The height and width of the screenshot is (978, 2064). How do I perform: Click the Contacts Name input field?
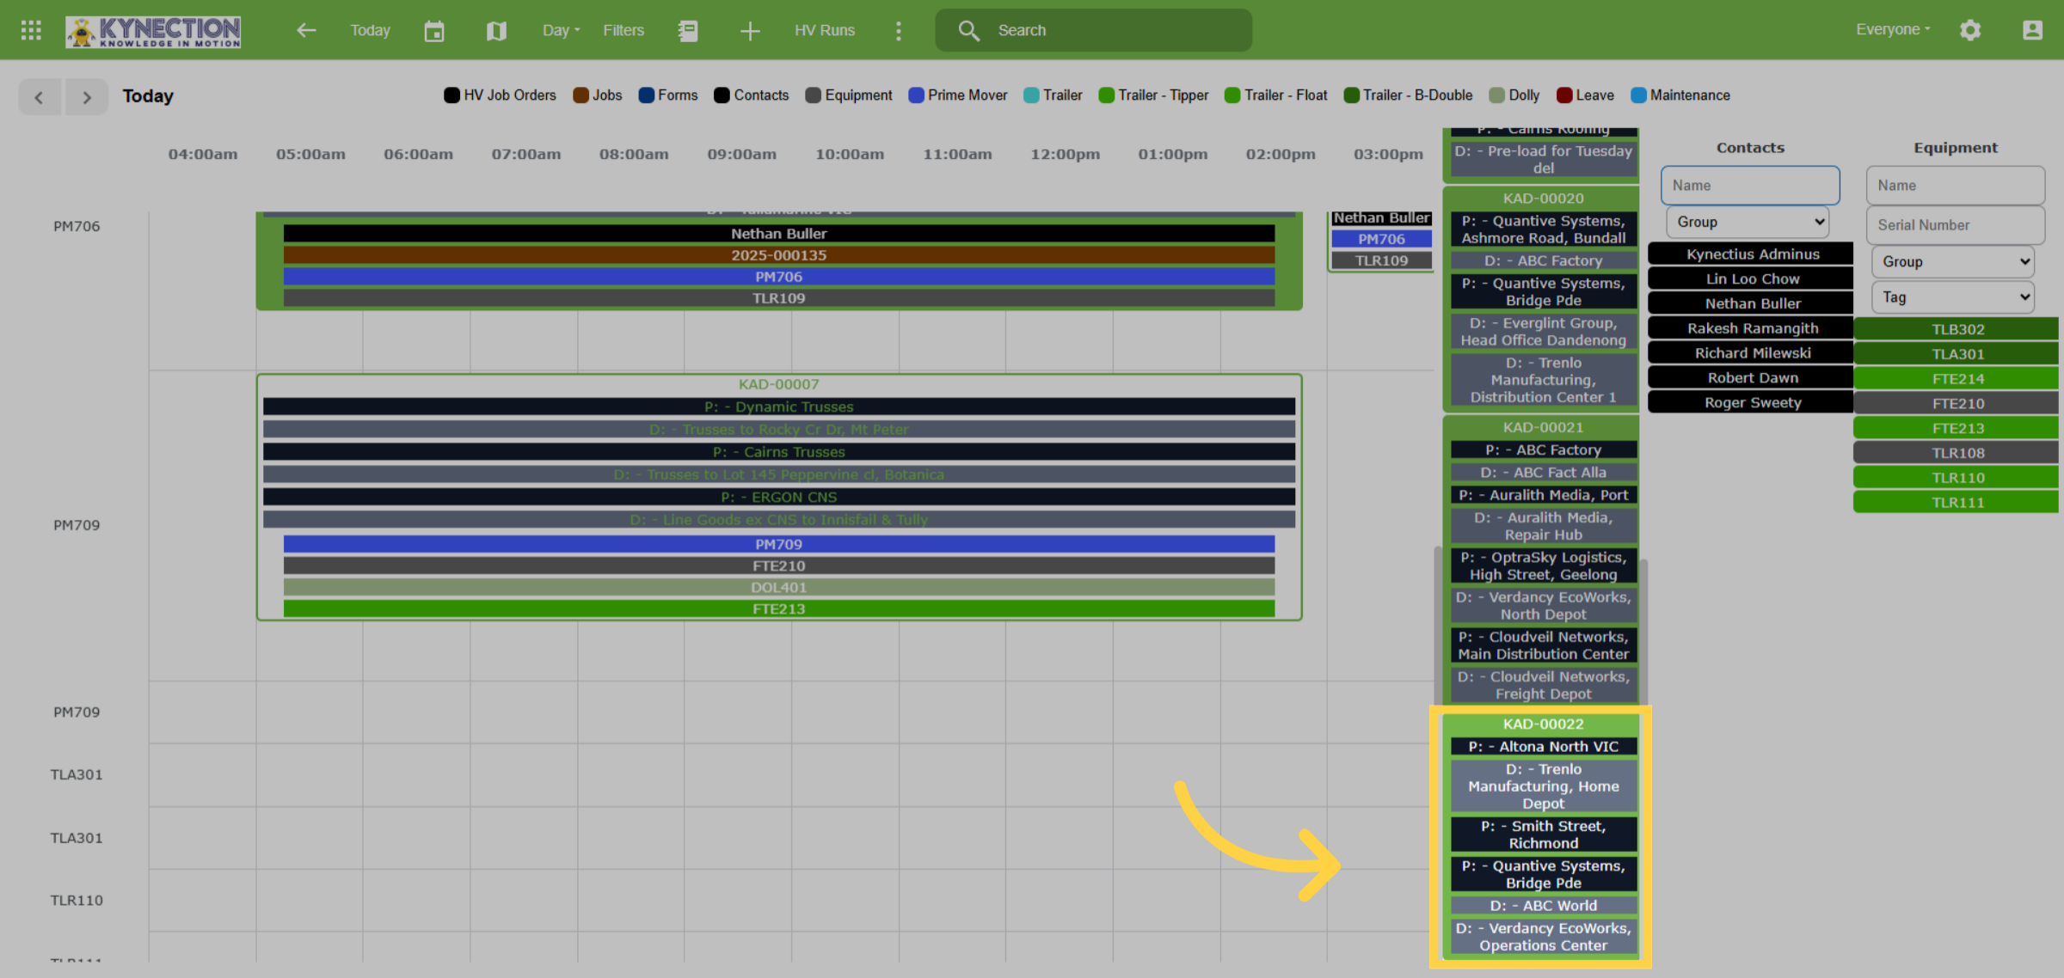coord(1750,186)
